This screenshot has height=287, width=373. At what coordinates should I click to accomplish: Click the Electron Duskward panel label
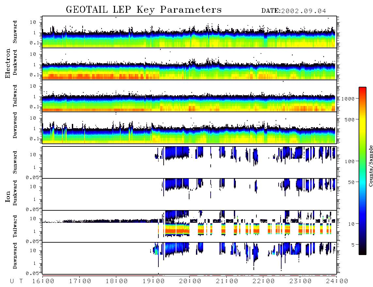(15, 62)
